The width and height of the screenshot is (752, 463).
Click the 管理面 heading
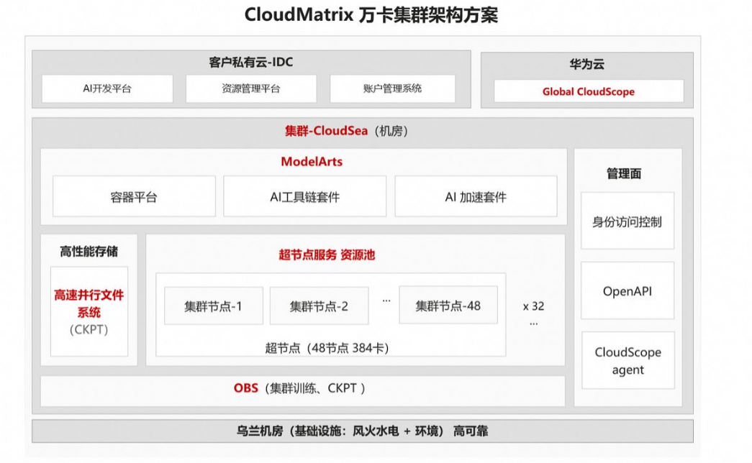coord(623,173)
